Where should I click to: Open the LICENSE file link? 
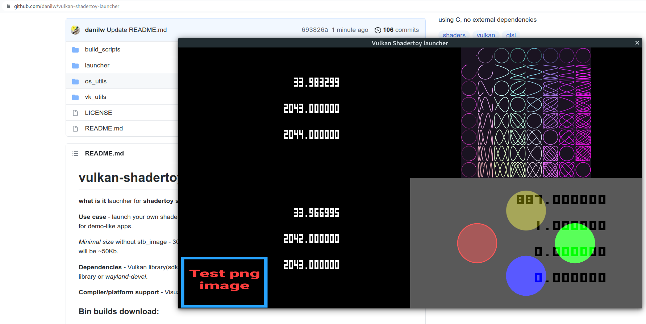(x=99, y=113)
